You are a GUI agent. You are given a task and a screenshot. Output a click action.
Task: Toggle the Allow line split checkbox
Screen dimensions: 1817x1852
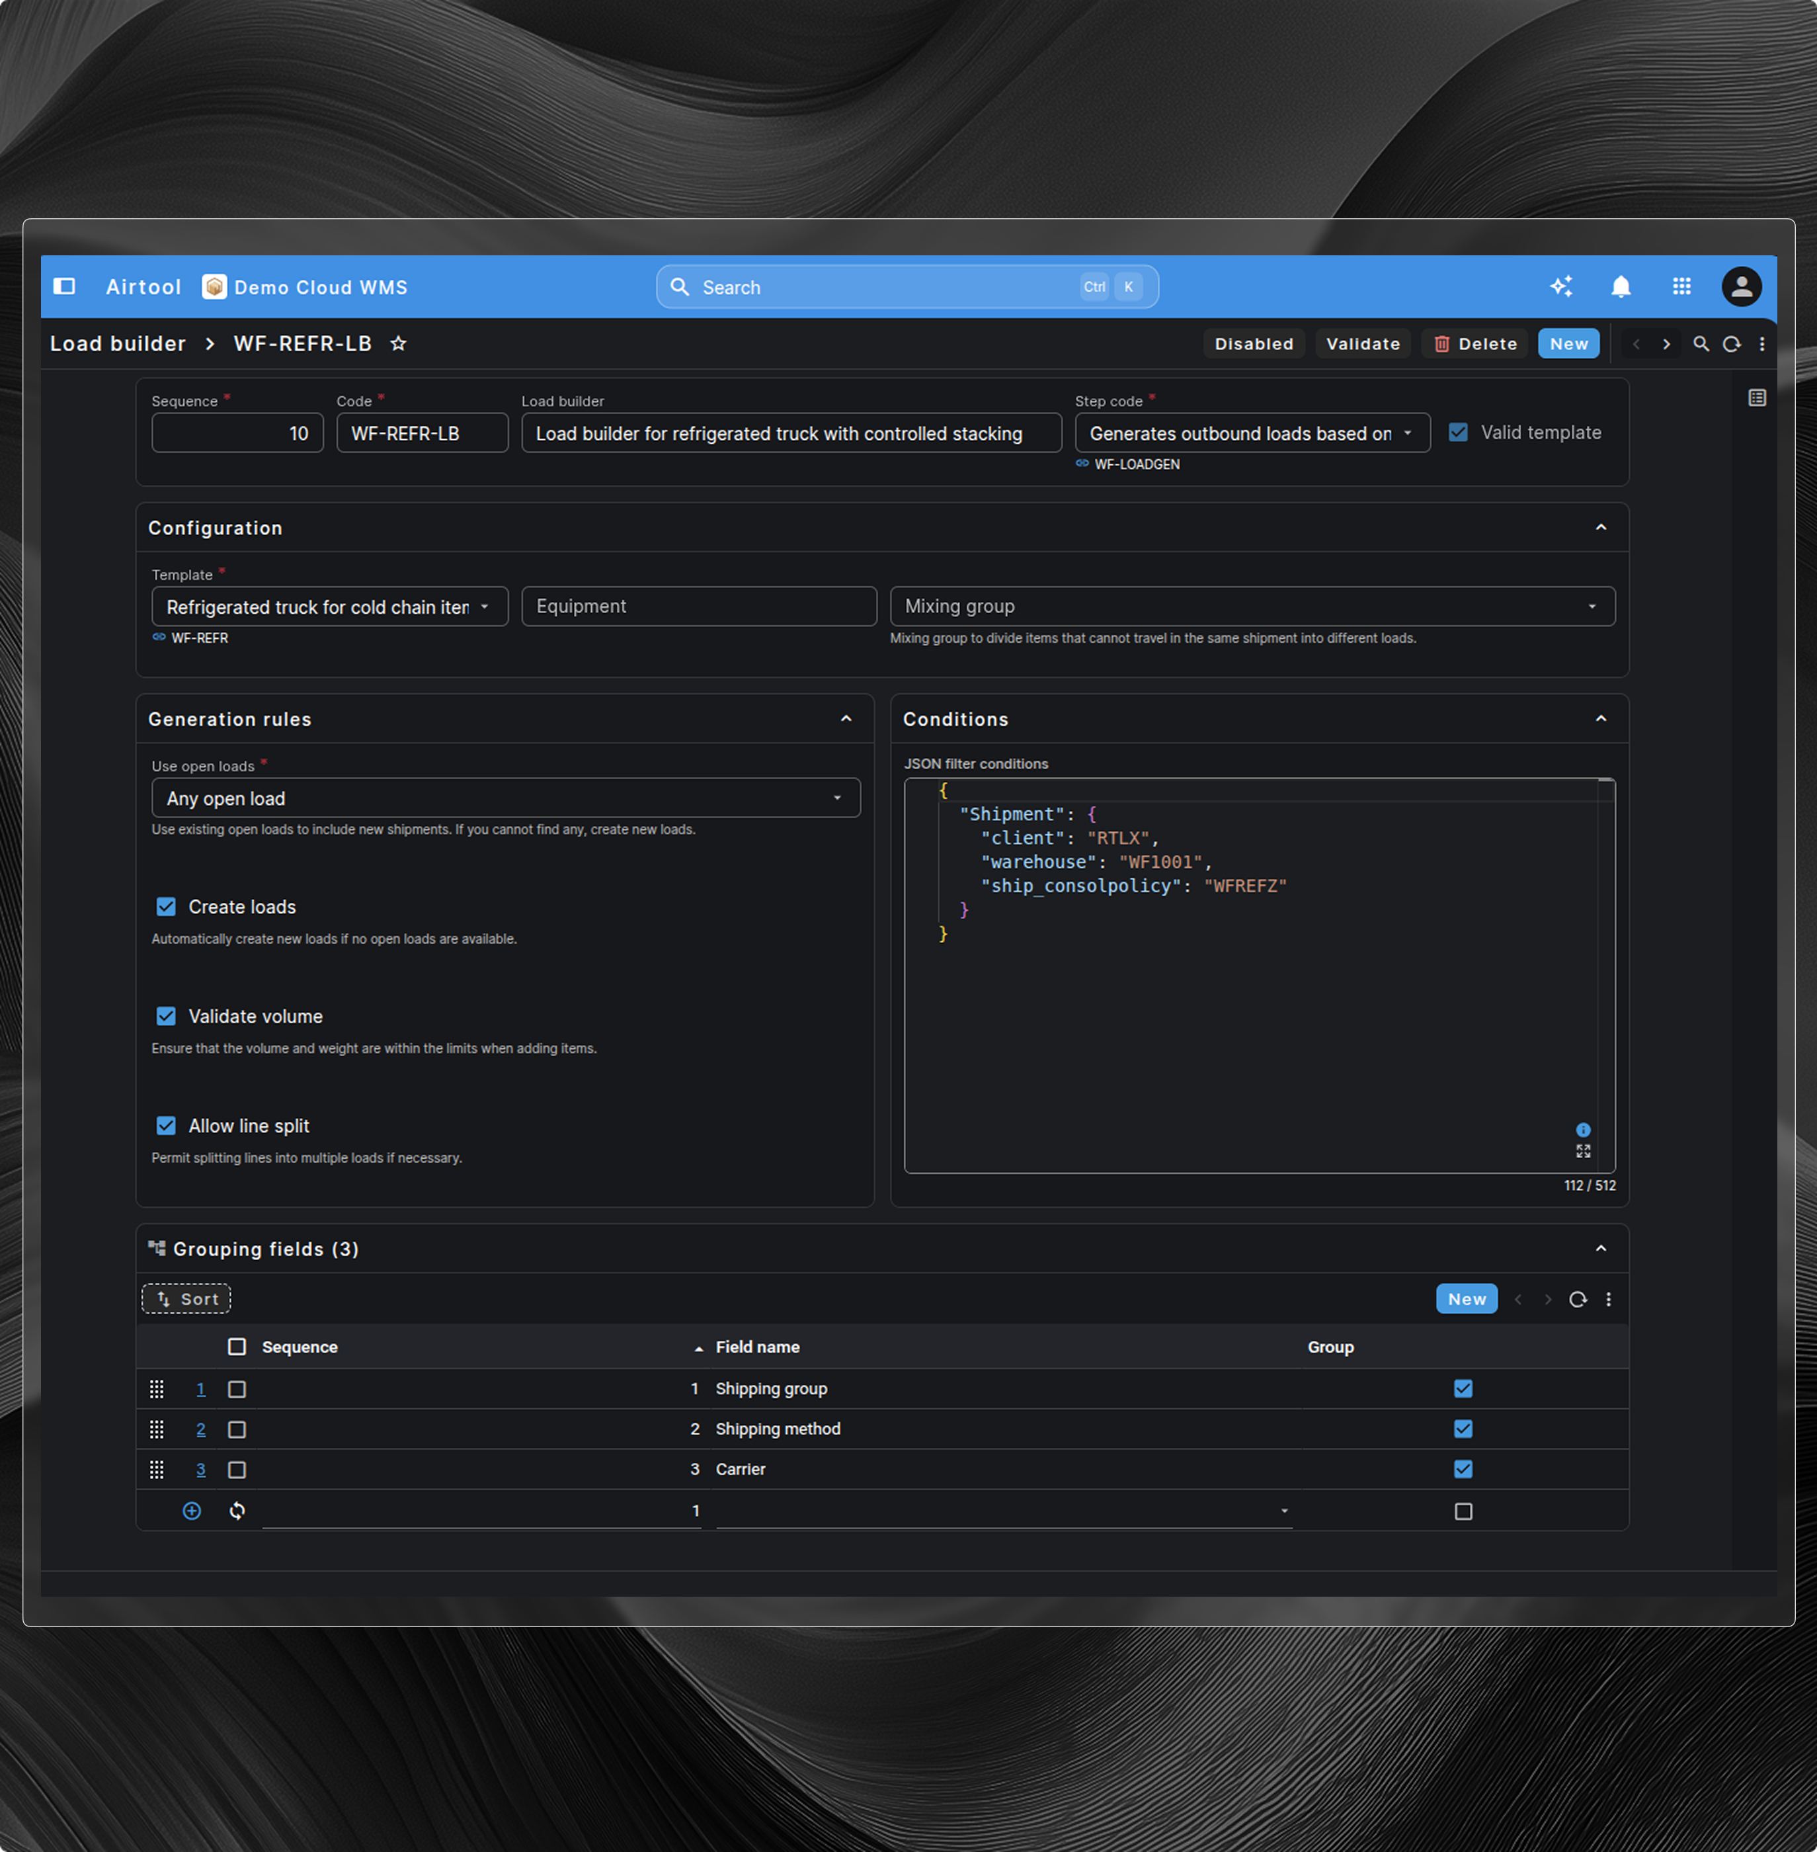coord(166,1126)
